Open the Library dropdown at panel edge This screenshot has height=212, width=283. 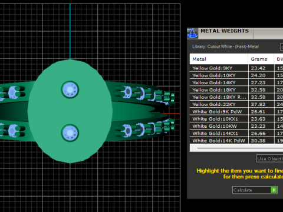pyautogui.click(x=282, y=47)
